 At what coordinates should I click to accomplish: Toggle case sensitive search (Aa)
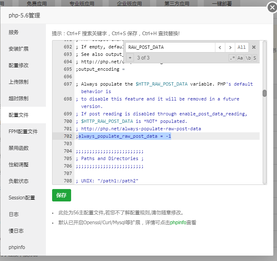(x=240, y=58)
